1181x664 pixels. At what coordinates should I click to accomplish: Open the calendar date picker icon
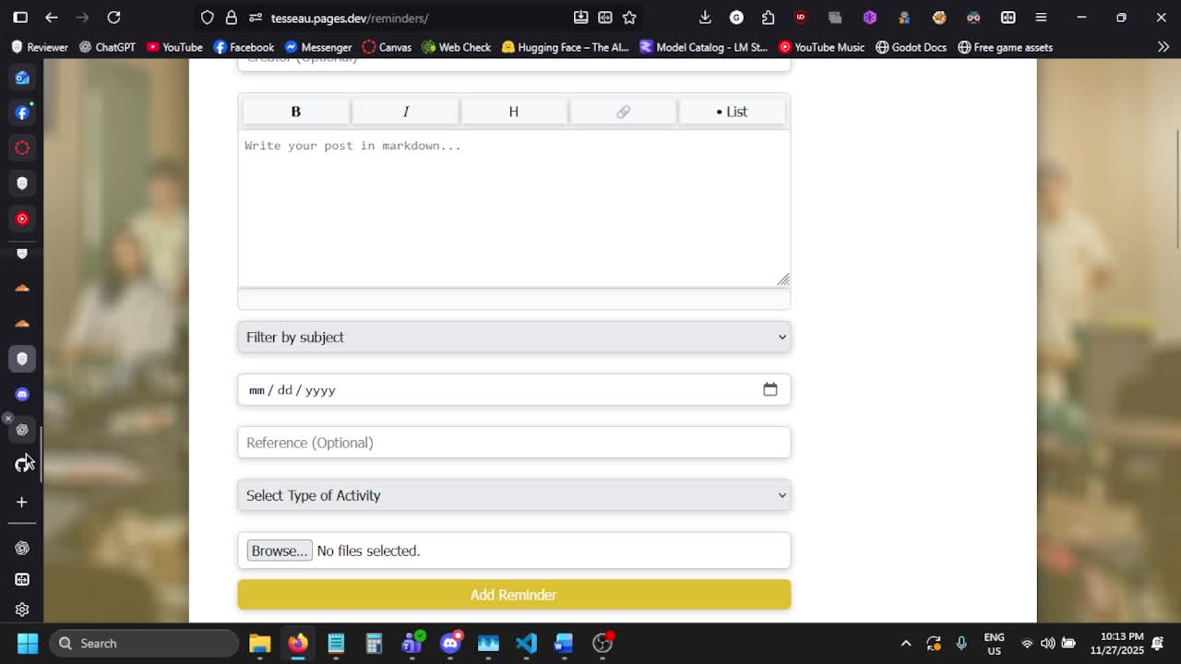point(770,389)
